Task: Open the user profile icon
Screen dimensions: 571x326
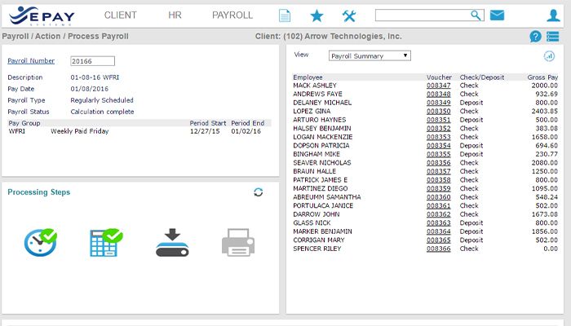Action: (552, 15)
